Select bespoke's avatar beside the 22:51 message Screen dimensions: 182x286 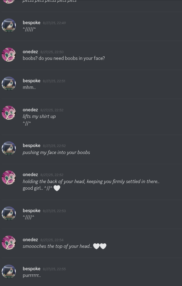click(x=9, y=84)
